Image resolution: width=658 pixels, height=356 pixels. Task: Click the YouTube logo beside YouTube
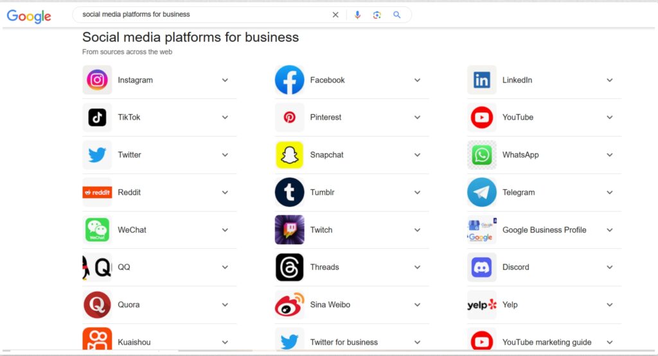click(x=482, y=117)
